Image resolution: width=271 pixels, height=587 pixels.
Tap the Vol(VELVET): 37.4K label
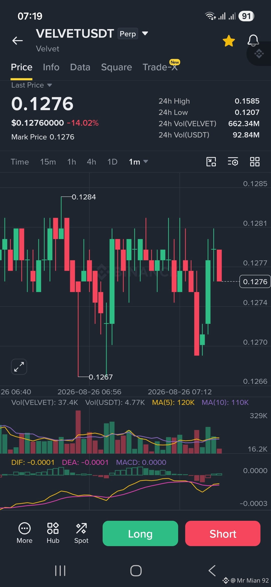[x=45, y=402]
